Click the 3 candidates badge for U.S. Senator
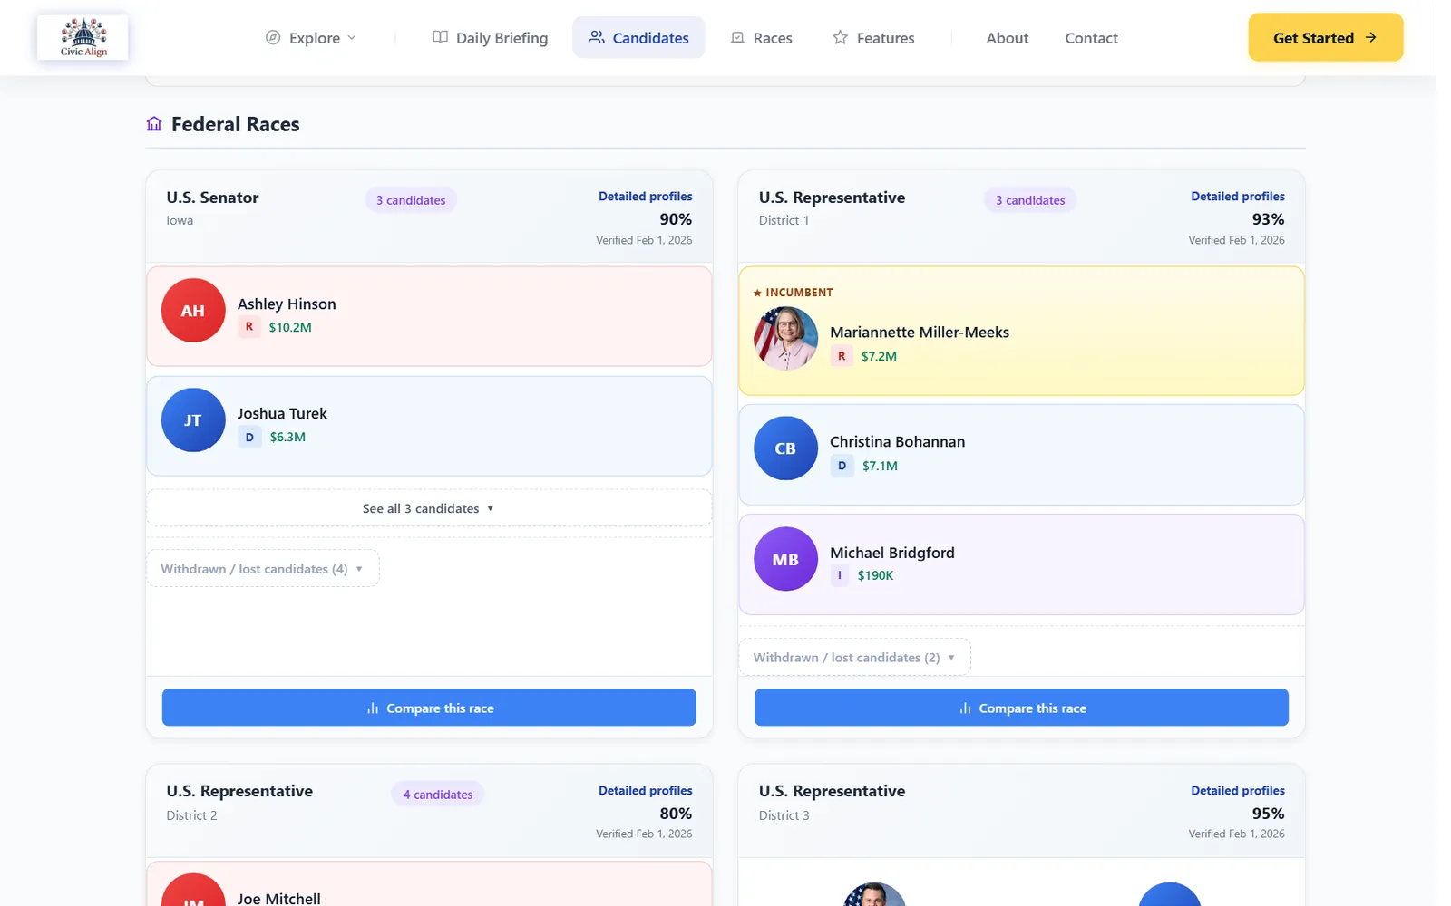The width and height of the screenshot is (1451, 906). click(411, 200)
